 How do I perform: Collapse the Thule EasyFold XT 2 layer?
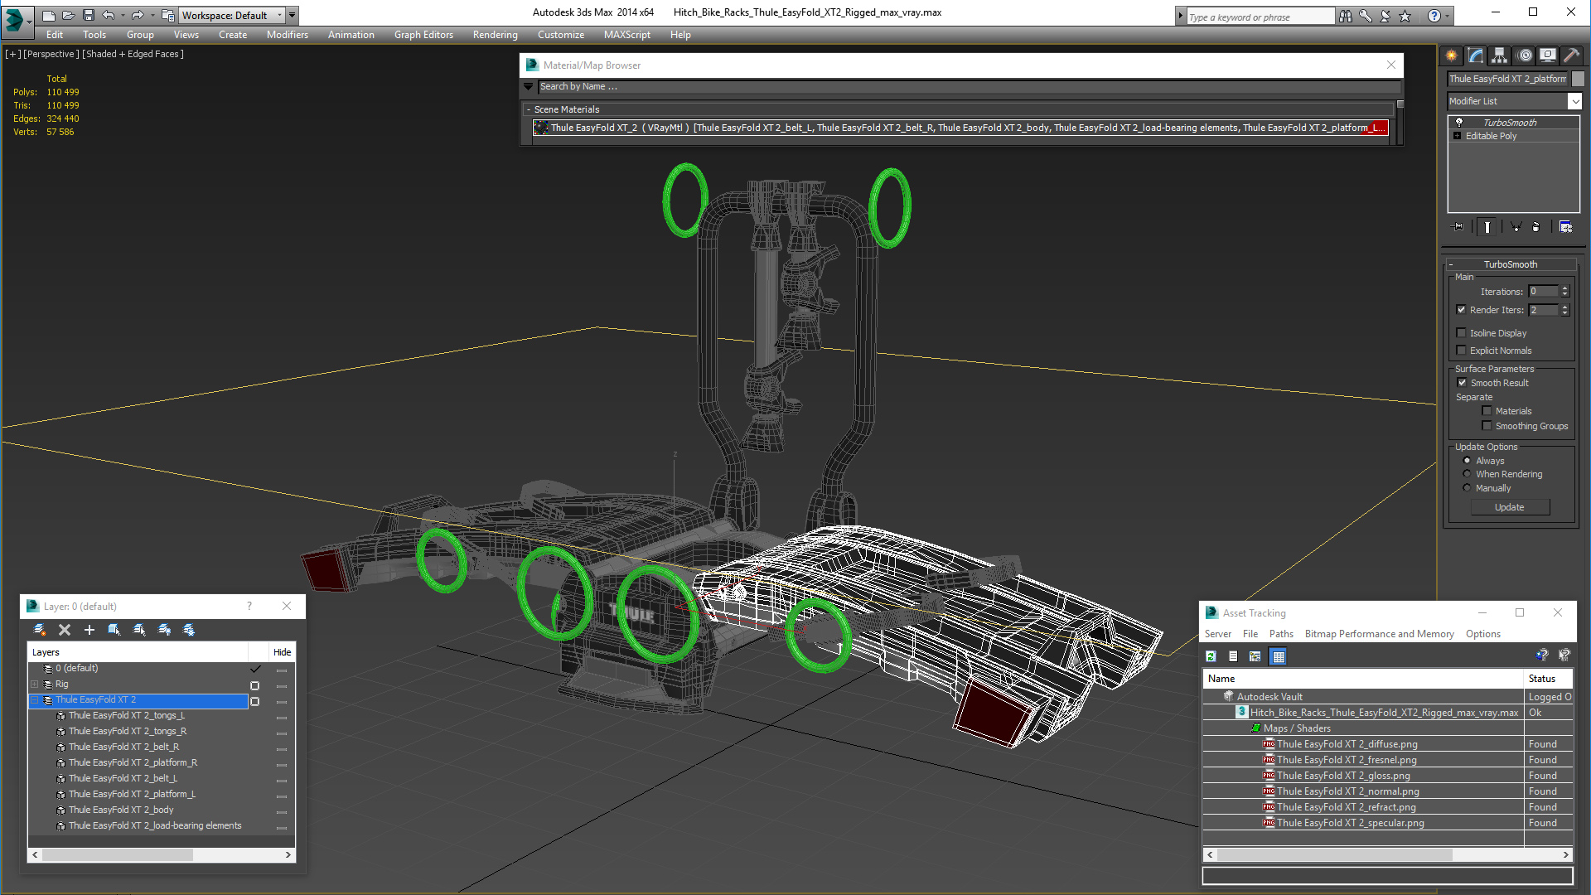[x=35, y=700]
